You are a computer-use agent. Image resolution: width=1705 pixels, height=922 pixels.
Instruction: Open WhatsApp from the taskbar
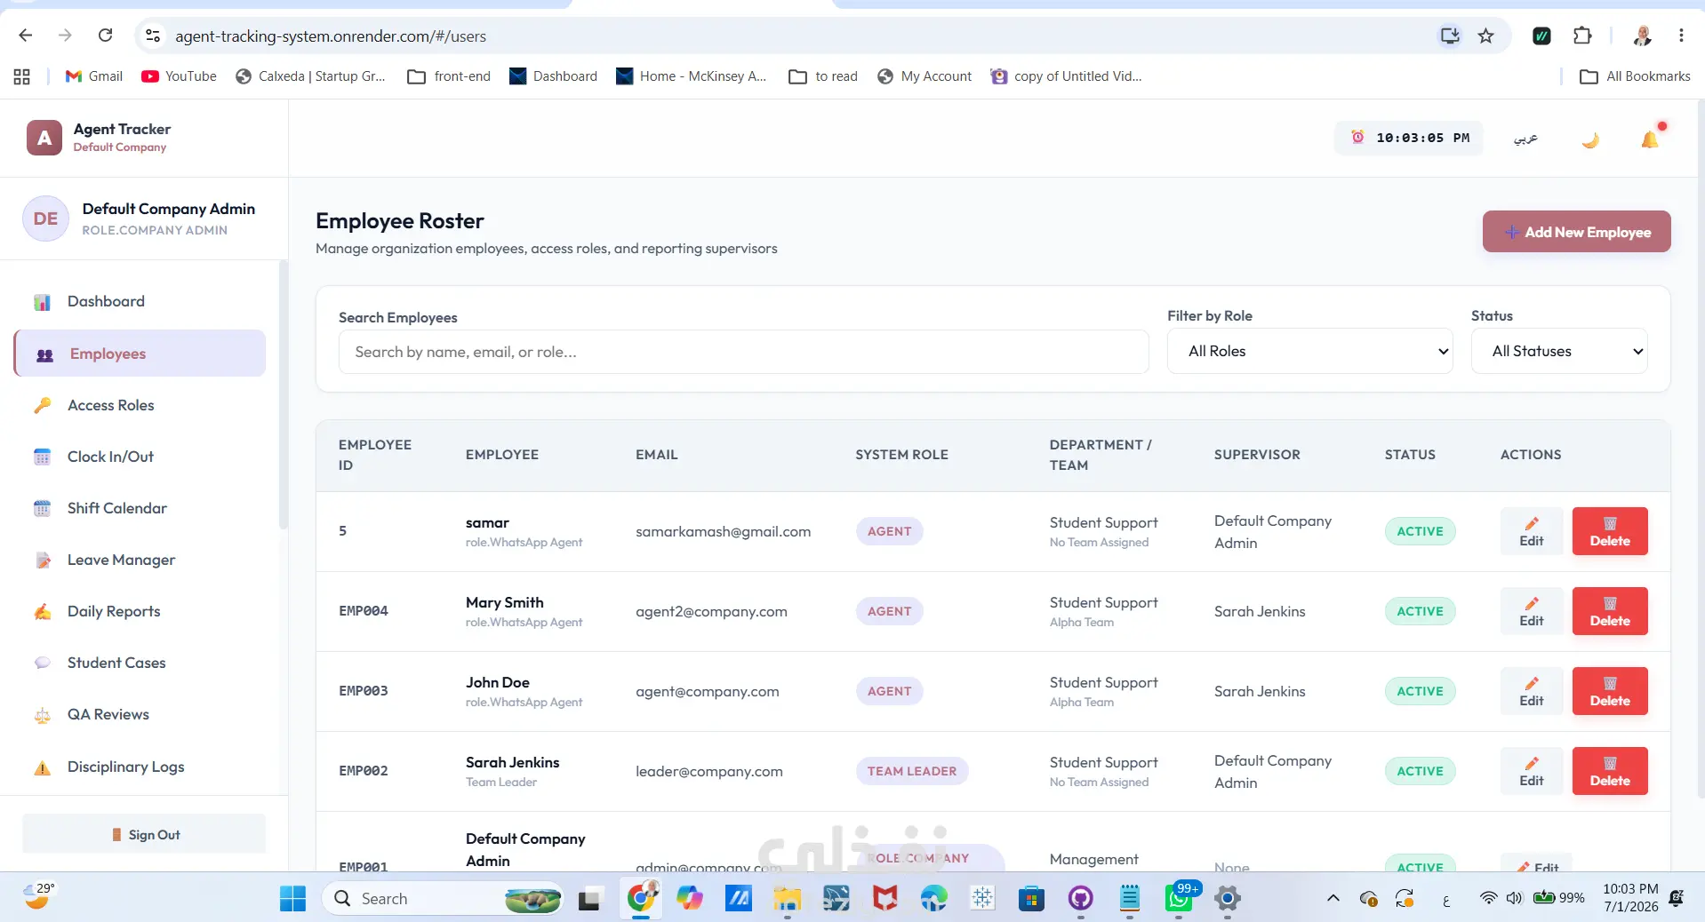coord(1179,899)
